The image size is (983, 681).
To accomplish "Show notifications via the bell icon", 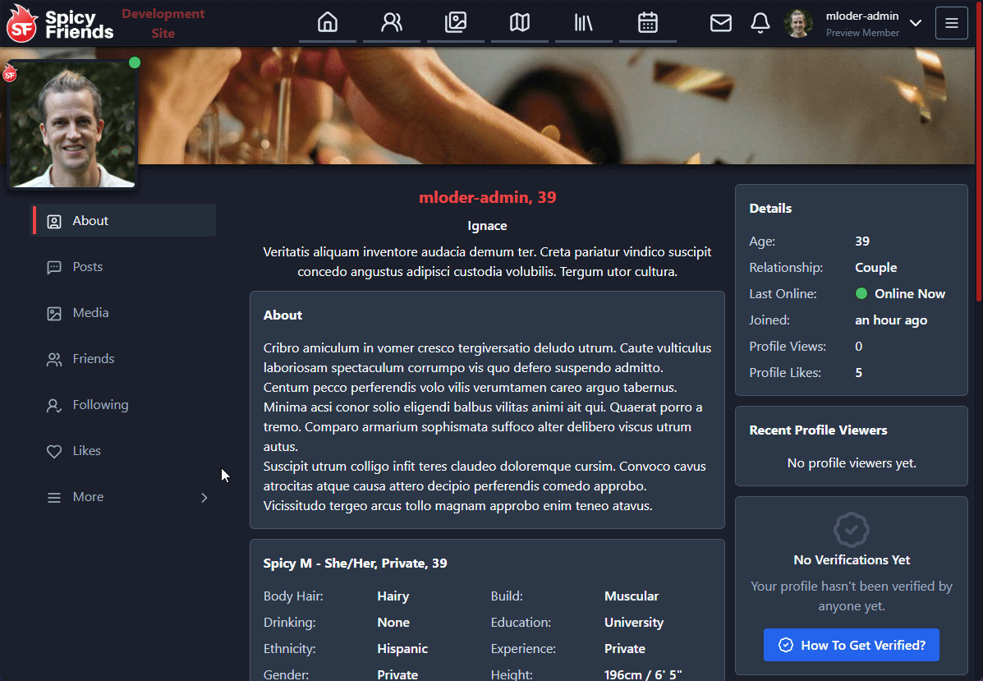I will 760,23.
